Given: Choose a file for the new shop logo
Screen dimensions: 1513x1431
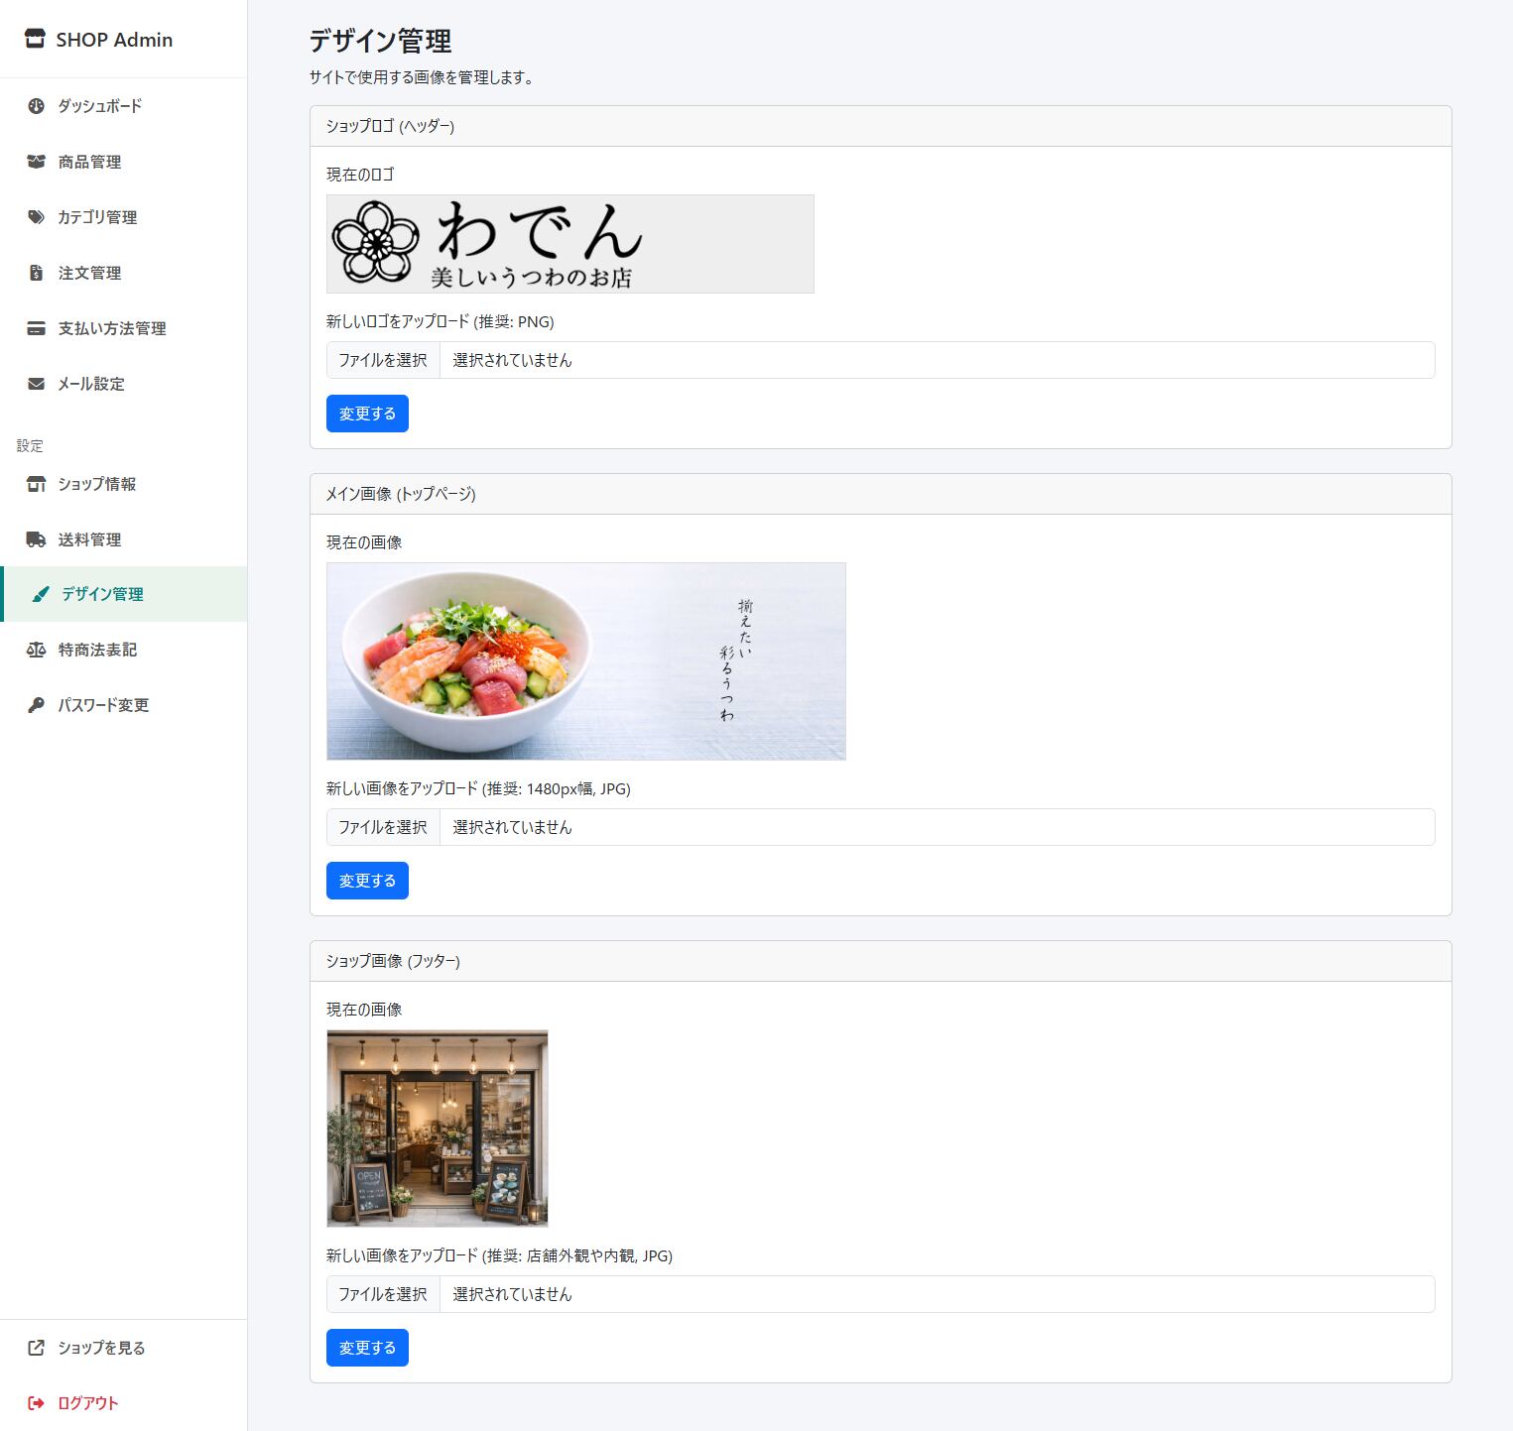Looking at the screenshot, I should click(383, 360).
